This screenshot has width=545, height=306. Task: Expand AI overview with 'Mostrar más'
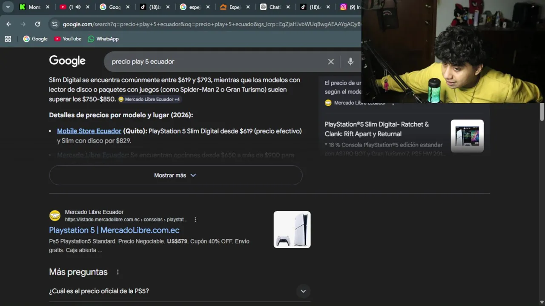(x=175, y=175)
